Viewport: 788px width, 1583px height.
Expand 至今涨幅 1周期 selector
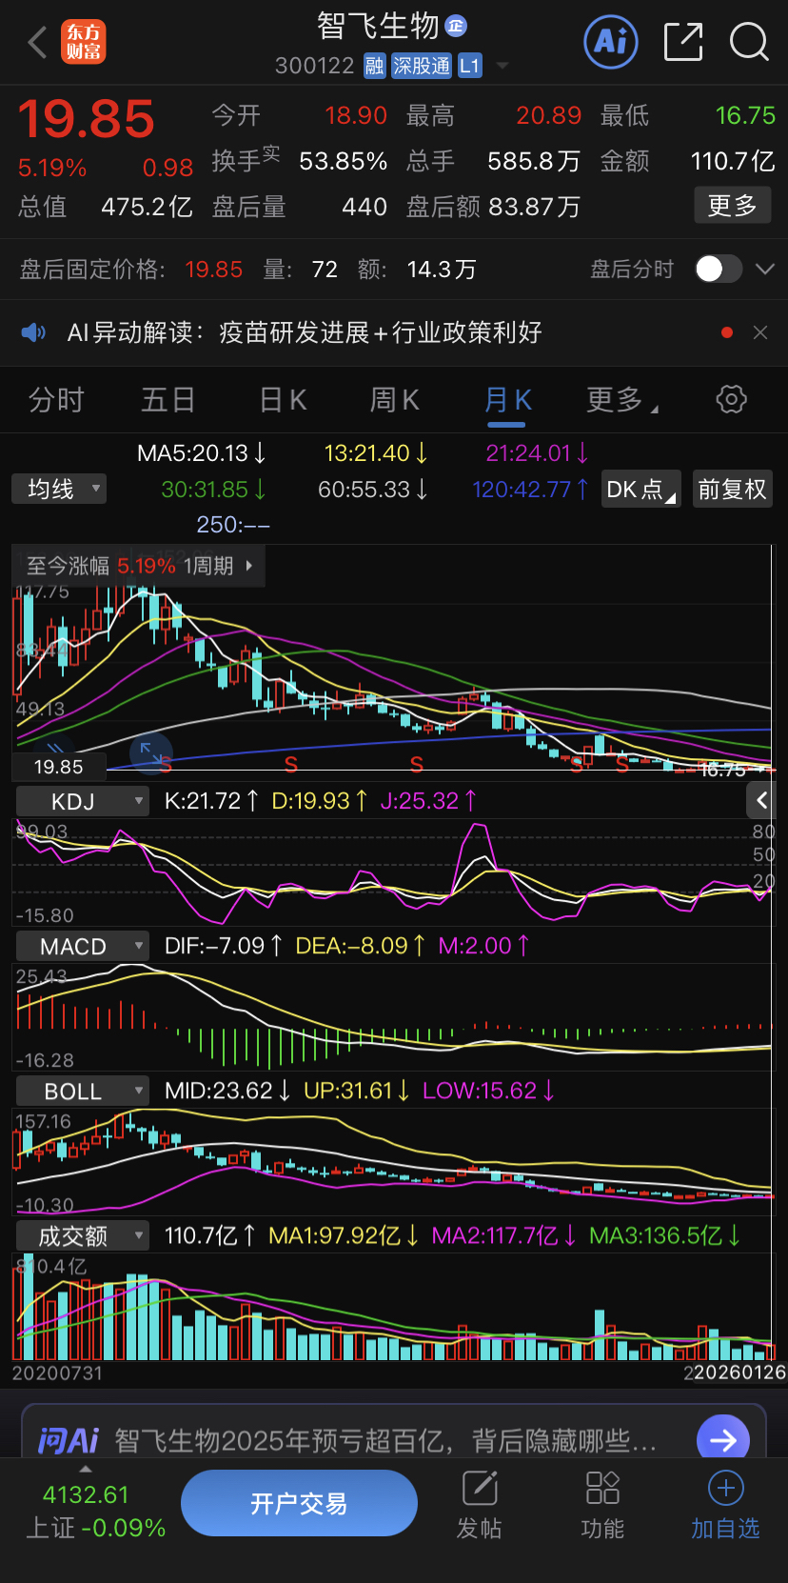[x=139, y=566]
